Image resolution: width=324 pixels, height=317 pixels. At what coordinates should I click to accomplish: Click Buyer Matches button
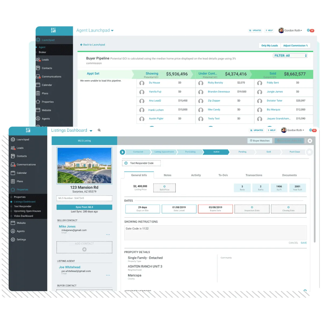(x=260, y=141)
